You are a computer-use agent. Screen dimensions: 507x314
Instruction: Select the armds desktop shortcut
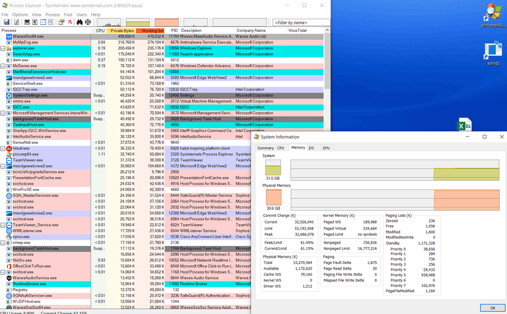tap(493, 53)
